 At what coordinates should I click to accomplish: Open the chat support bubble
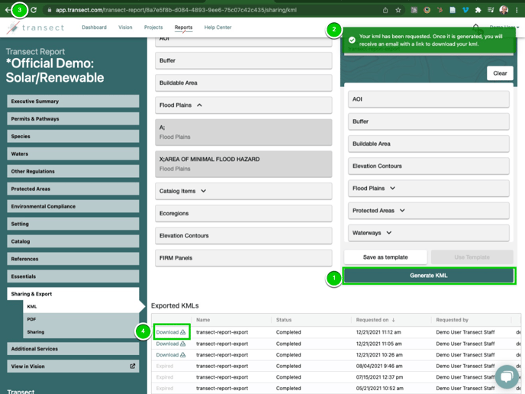click(507, 376)
